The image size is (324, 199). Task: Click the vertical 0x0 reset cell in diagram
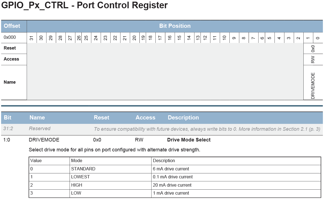click(313, 48)
